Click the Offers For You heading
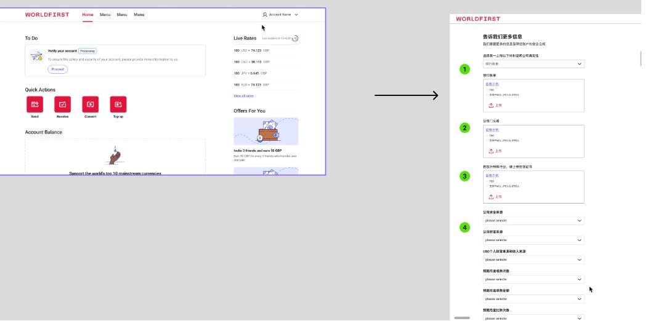This screenshot has height=321, width=661. click(x=249, y=111)
